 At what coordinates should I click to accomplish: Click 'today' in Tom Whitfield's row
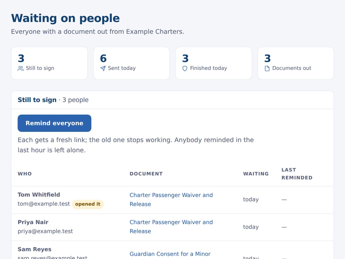[x=251, y=200]
